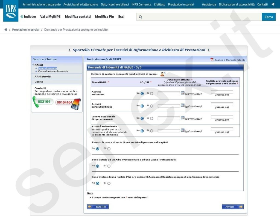Viewport: 280px width, 219px height.
Task: Click the Cerca search button
Action: [x=269, y=17]
